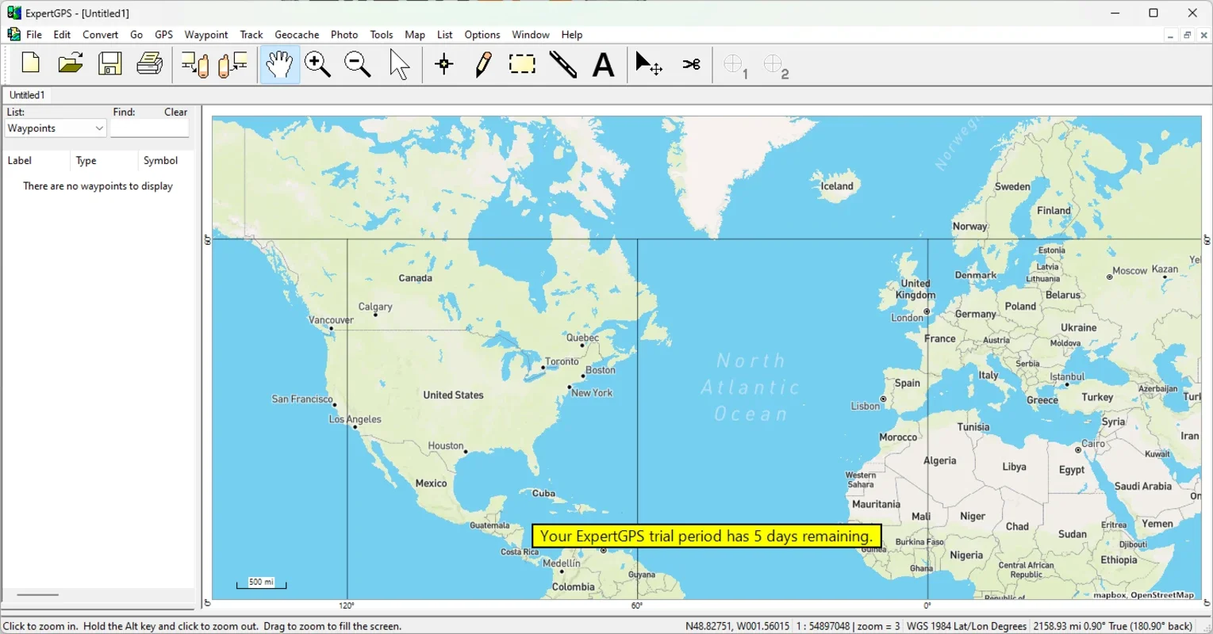The width and height of the screenshot is (1213, 634).
Task: Click the 'mapbox, OpenStreetMap' attribution
Action: click(1143, 595)
